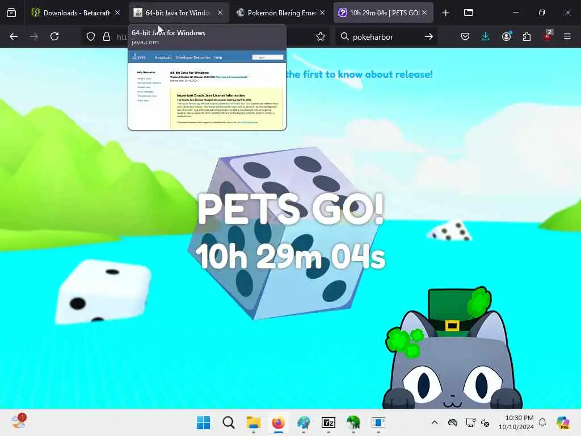Open the green tree app on taskbar
The height and width of the screenshot is (436, 581).
[x=353, y=422]
